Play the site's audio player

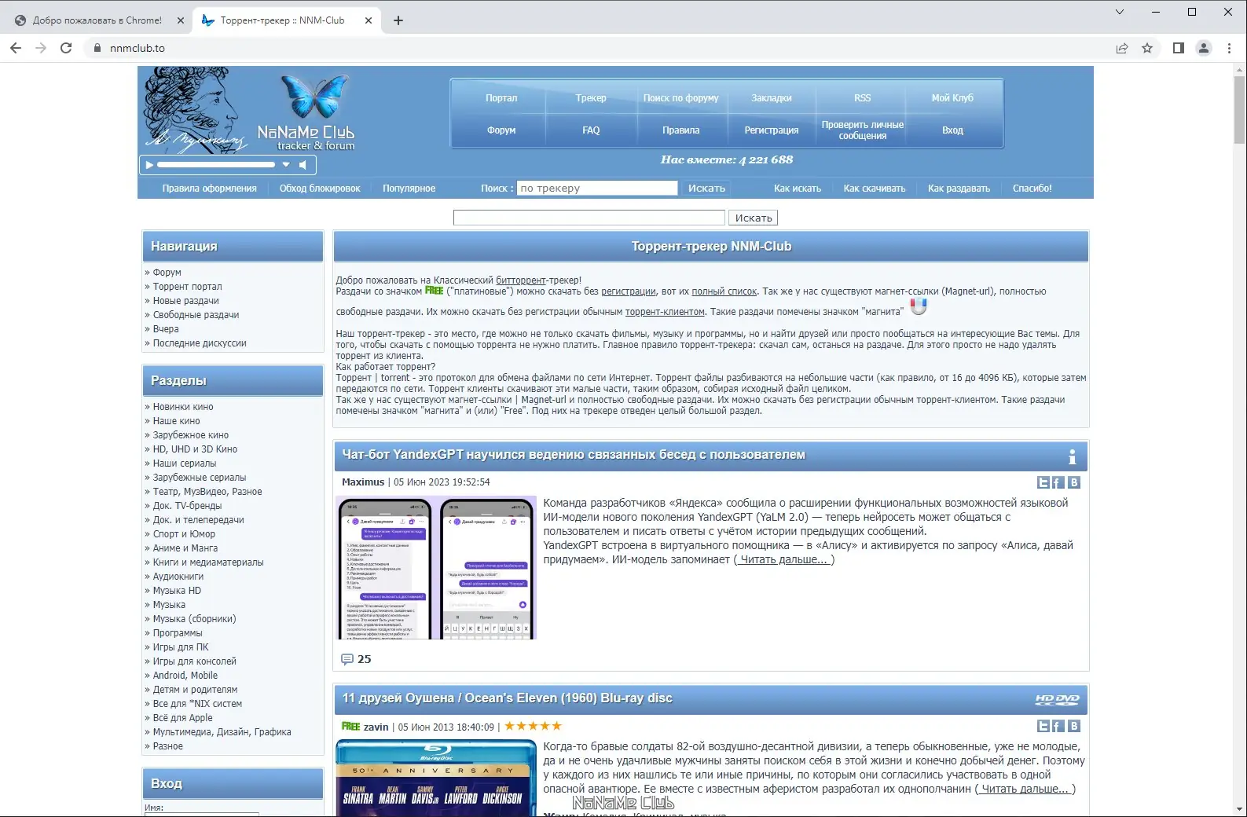tap(149, 165)
